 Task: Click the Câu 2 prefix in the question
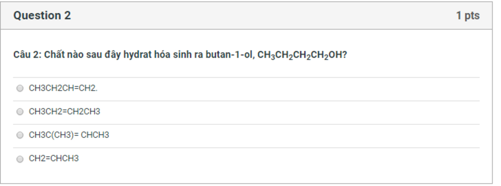[27, 55]
